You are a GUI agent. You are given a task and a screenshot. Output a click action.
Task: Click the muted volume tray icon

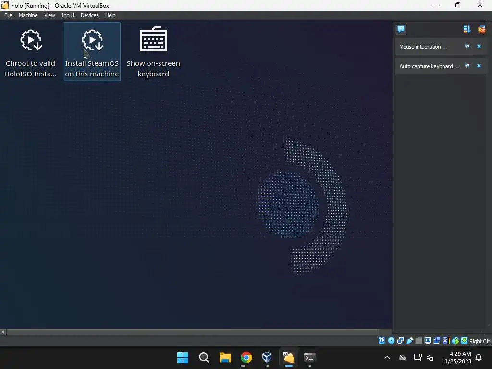pos(430,357)
